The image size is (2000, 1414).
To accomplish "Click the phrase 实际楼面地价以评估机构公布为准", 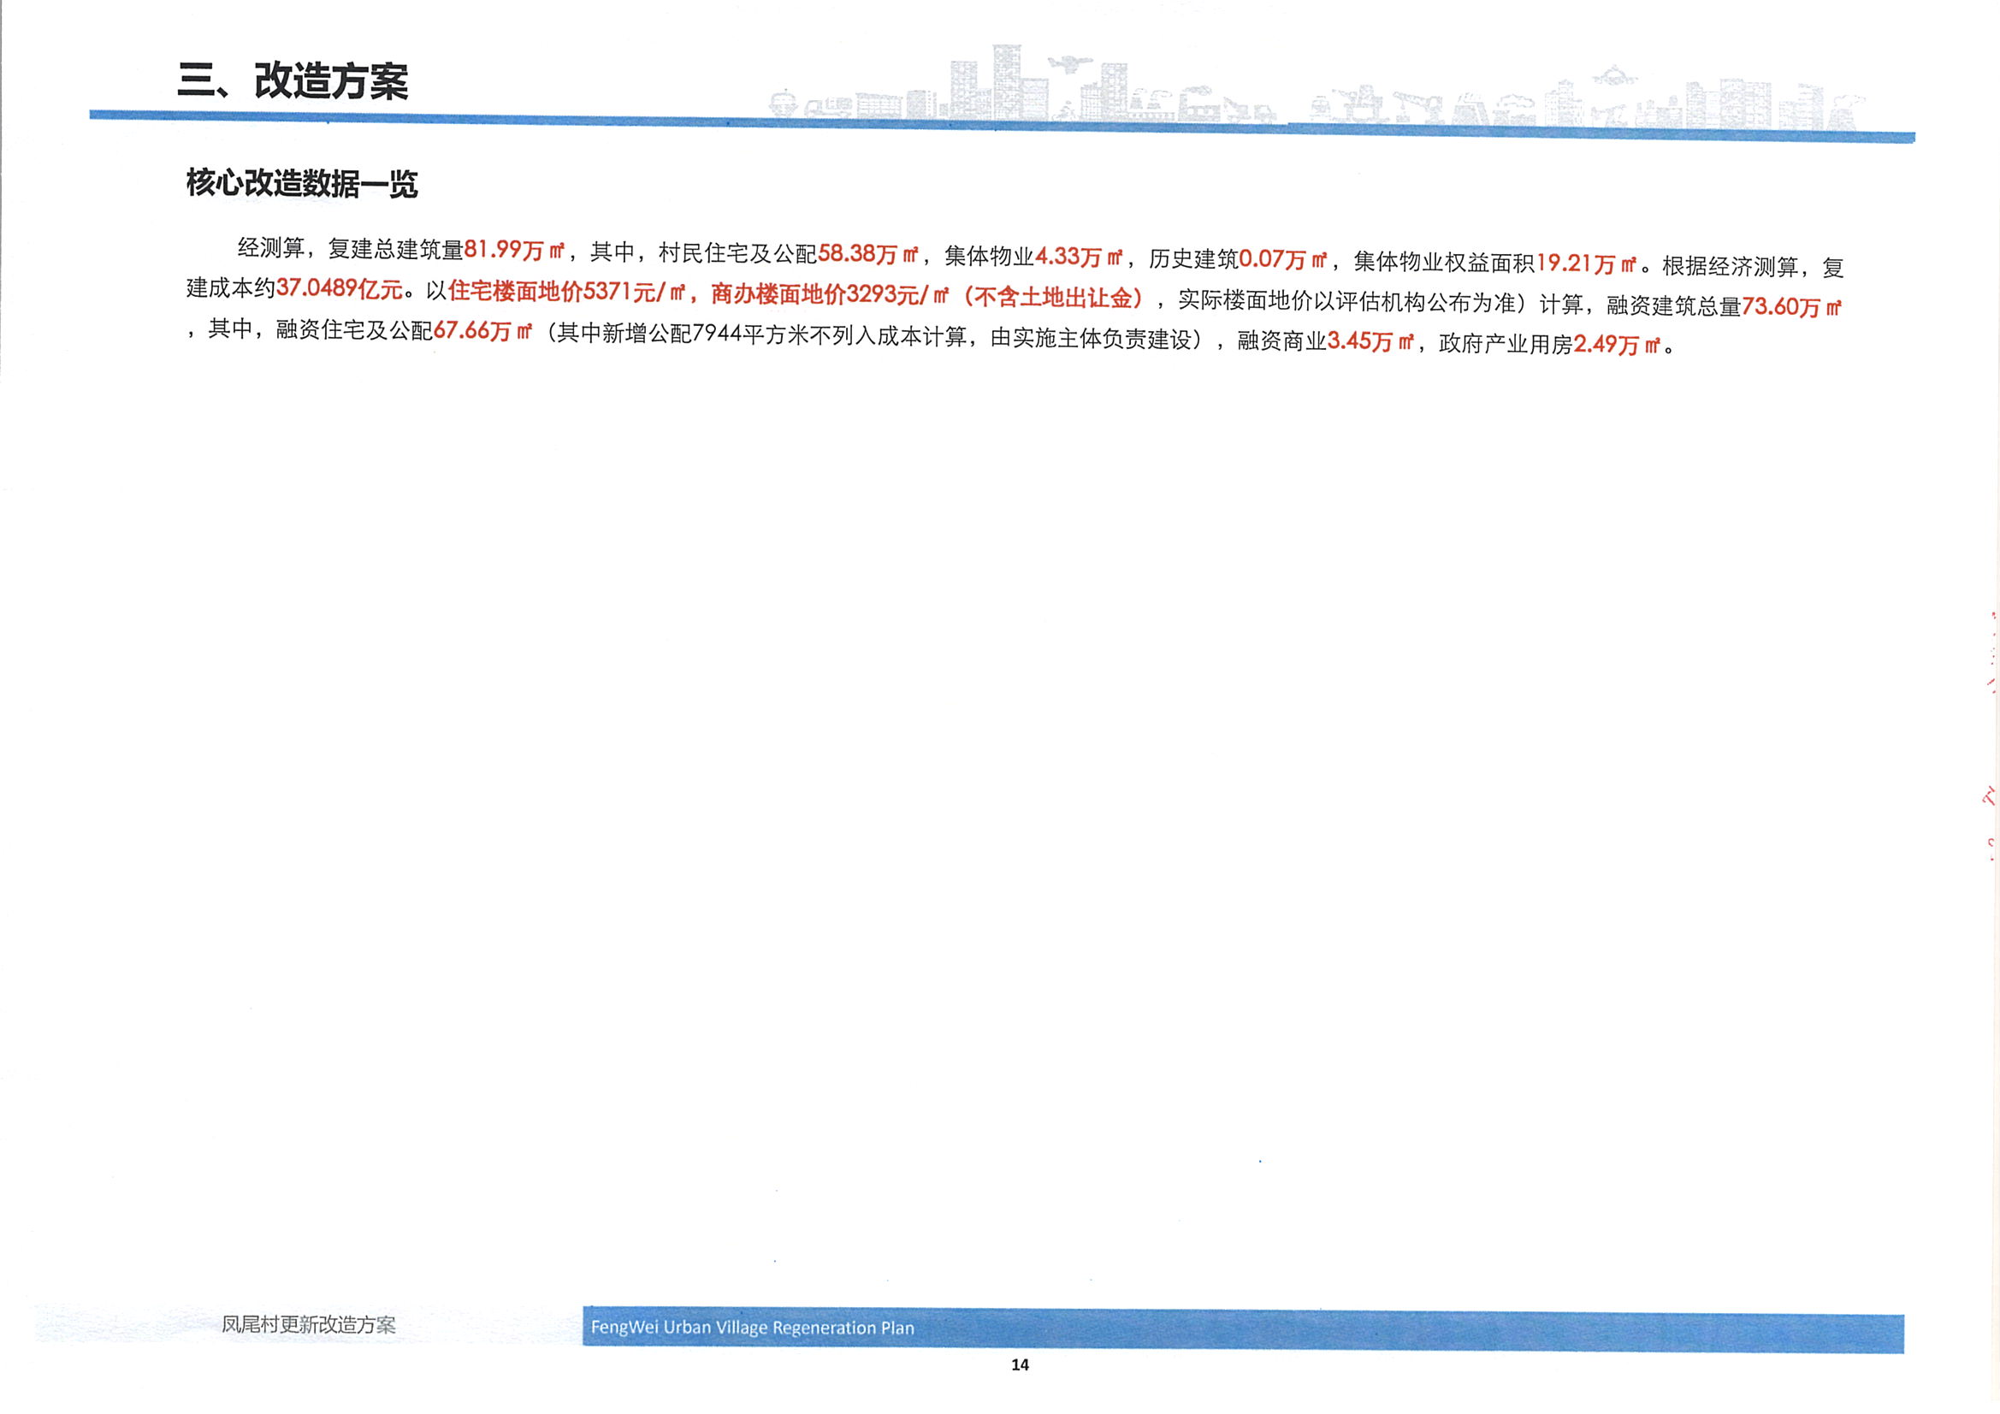I will [1346, 301].
